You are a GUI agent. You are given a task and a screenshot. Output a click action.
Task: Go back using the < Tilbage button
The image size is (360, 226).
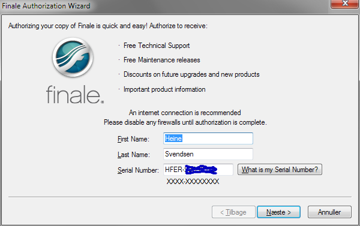click(x=233, y=212)
